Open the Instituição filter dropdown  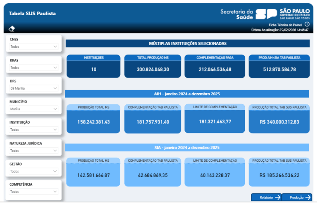pyautogui.click(x=33, y=130)
